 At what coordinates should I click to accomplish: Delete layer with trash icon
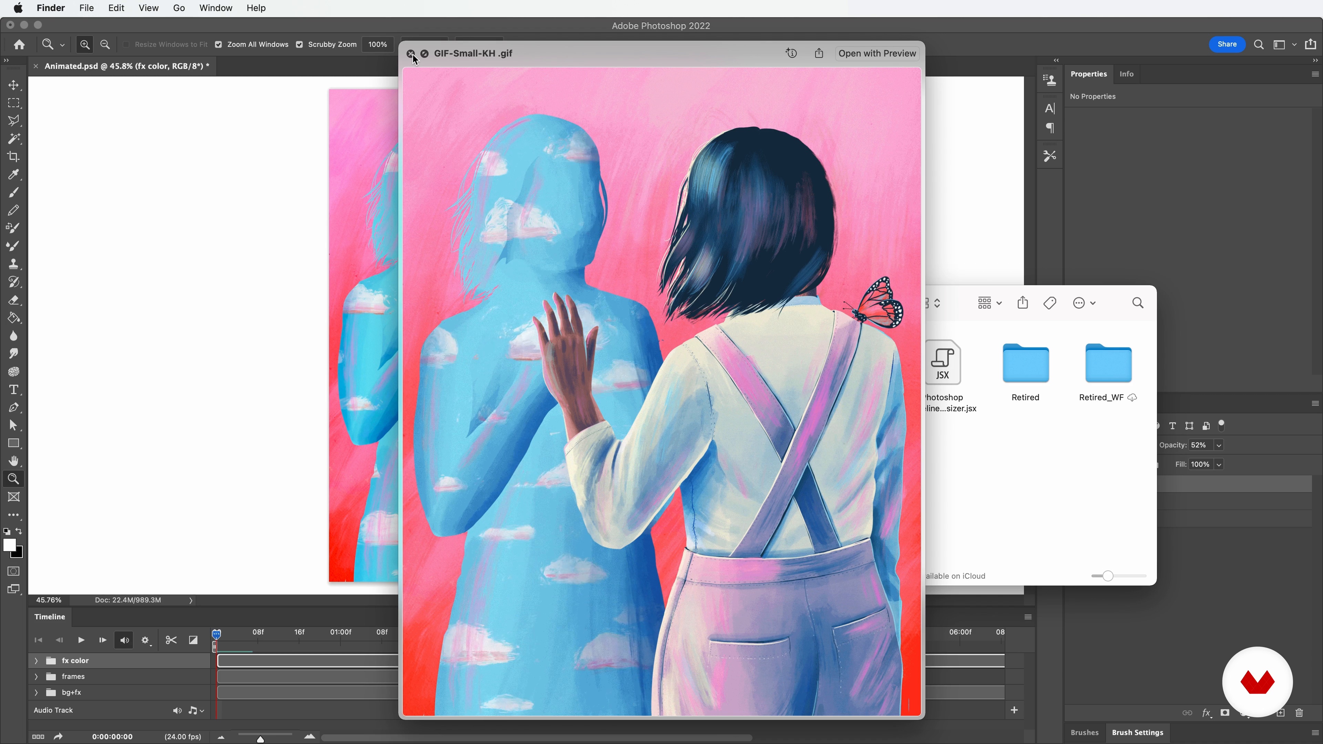(x=1299, y=713)
